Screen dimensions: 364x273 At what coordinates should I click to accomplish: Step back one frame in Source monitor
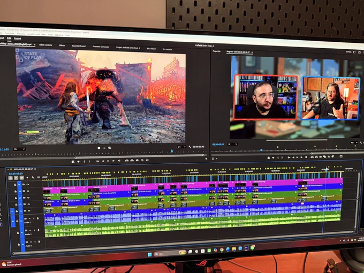click(x=103, y=161)
